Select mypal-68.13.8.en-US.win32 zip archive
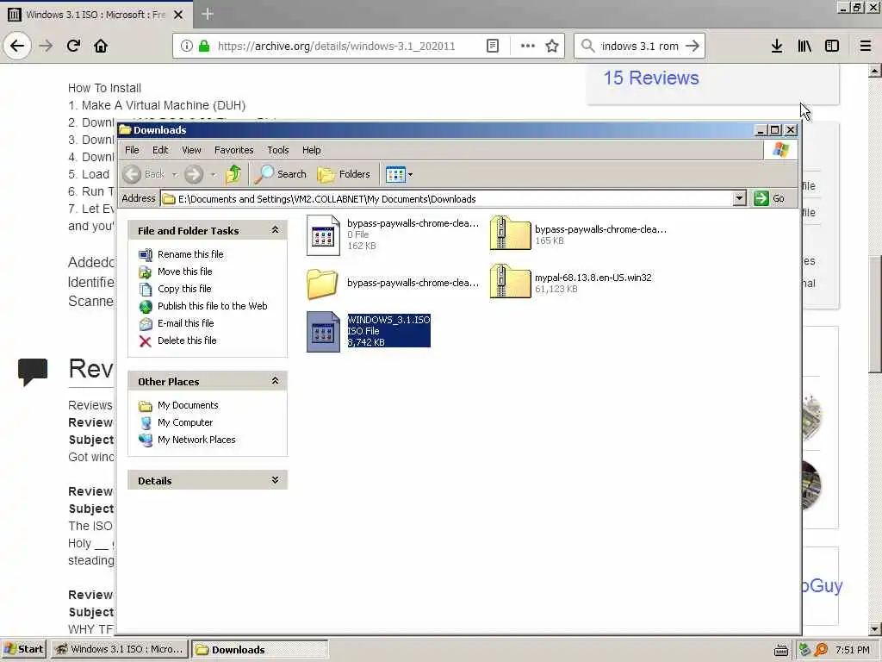Viewport: 882px width, 662px height. pos(510,282)
